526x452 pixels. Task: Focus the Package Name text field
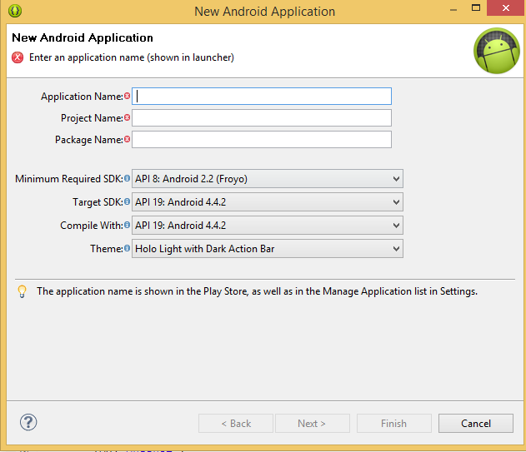[x=262, y=139]
